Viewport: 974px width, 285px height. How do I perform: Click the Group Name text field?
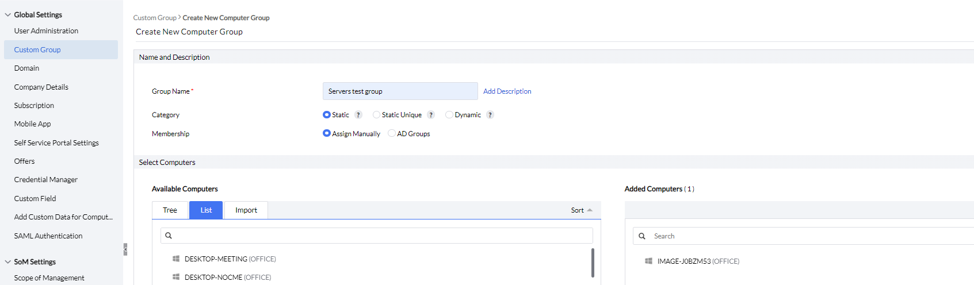pyautogui.click(x=400, y=91)
